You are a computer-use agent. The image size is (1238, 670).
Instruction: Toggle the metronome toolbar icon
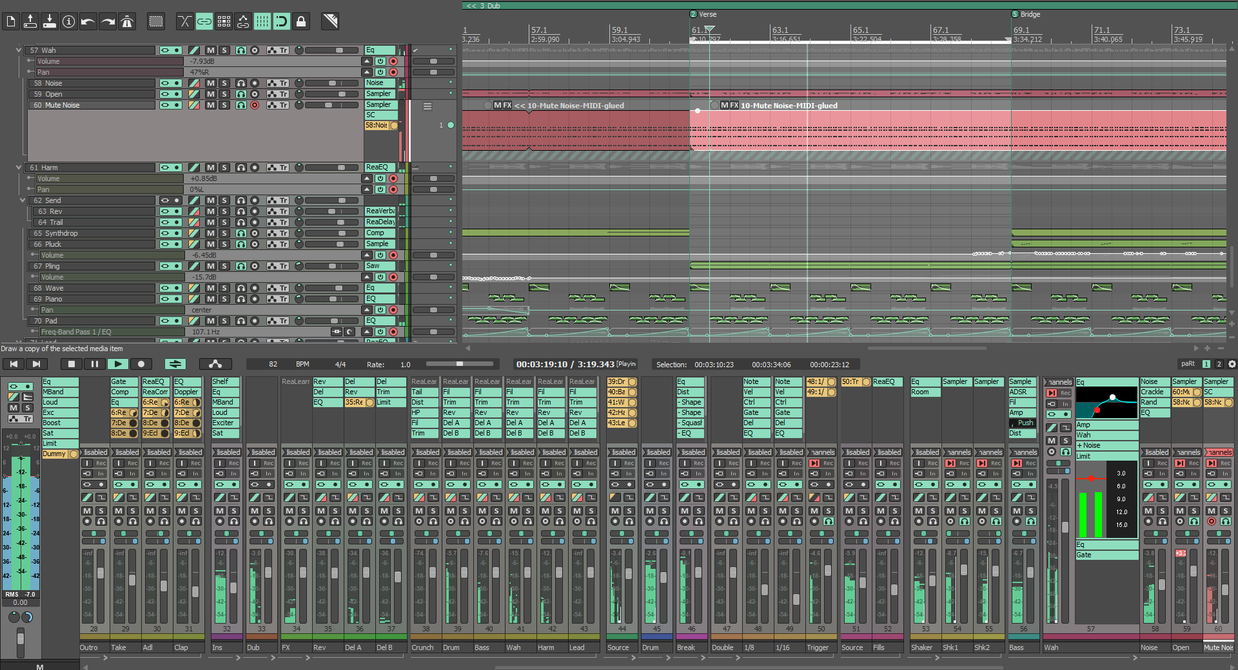127,21
